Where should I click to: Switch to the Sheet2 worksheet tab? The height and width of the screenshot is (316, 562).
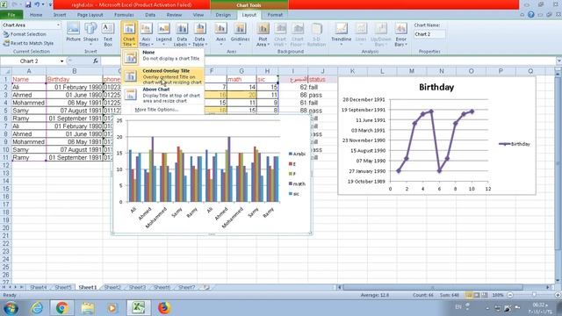pyautogui.click(x=112, y=287)
